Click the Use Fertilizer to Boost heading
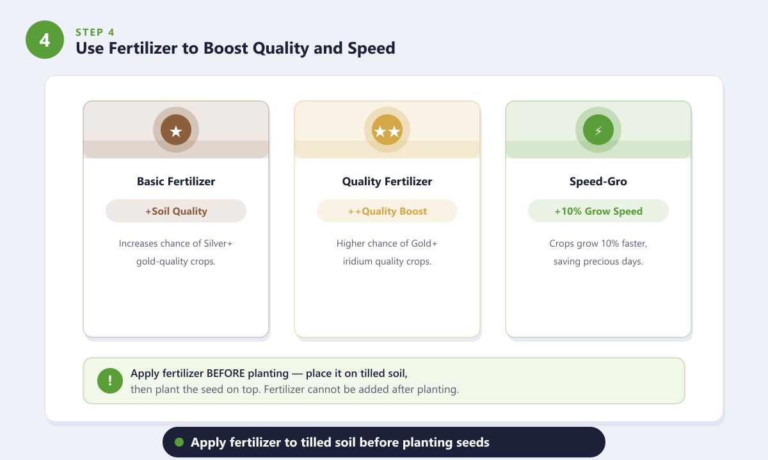The image size is (768, 460). [236, 48]
